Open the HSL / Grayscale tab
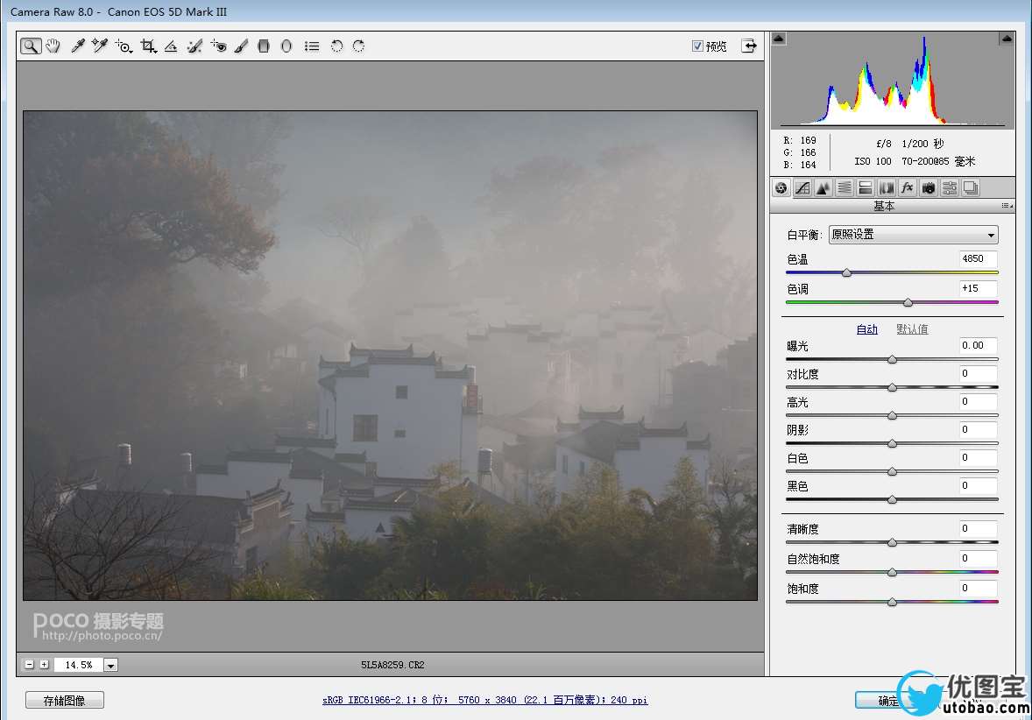Viewport: 1032px width, 720px height. pyautogui.click(x=845, y=188)
